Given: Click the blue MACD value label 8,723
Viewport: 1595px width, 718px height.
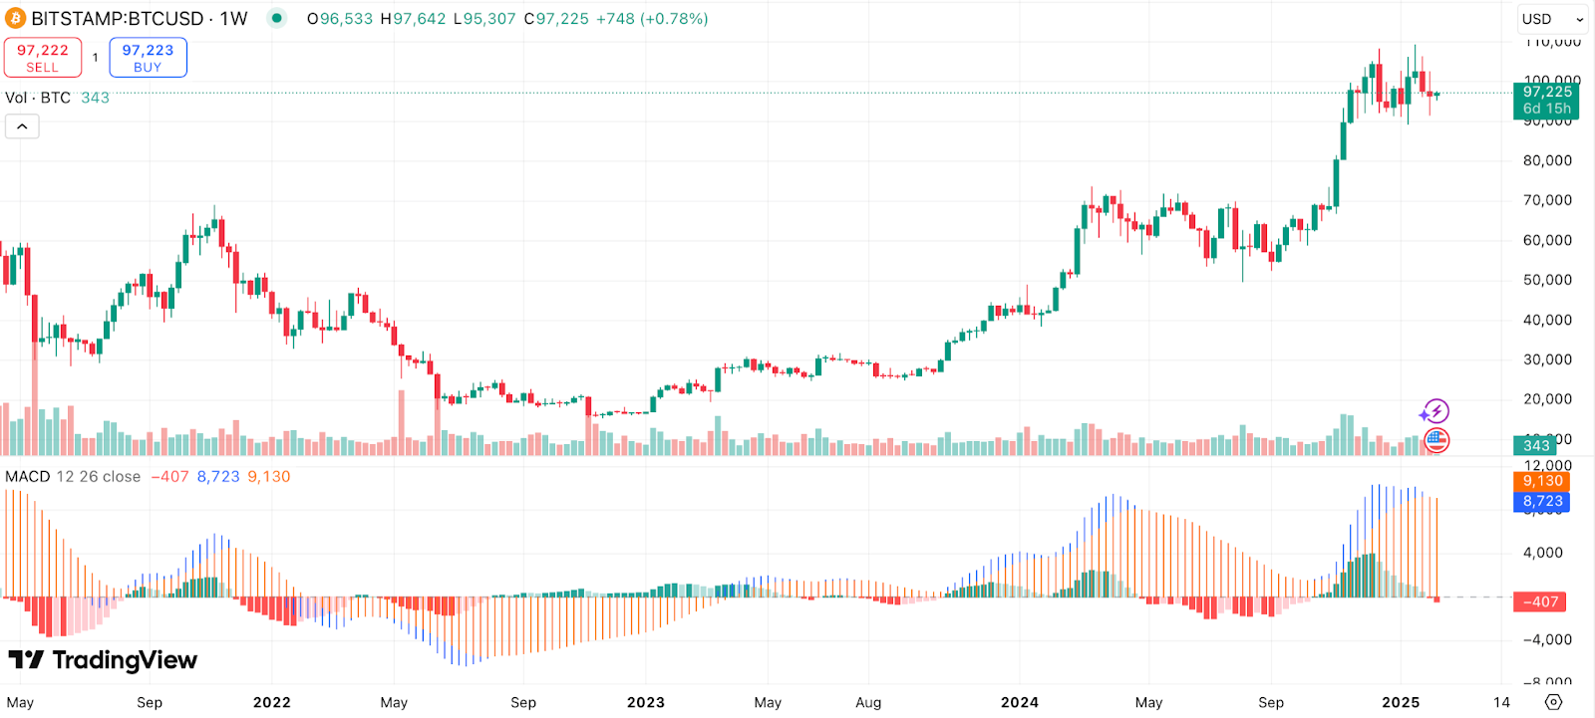Looking at the screenshot, I should [1541, 502].
